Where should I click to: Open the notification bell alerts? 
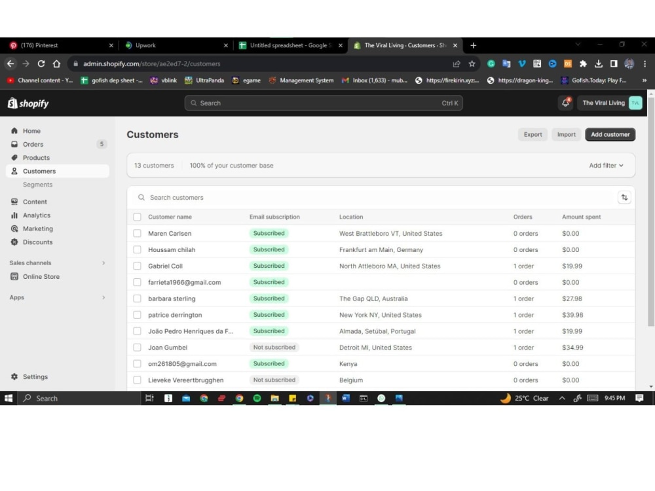(565, 103)
